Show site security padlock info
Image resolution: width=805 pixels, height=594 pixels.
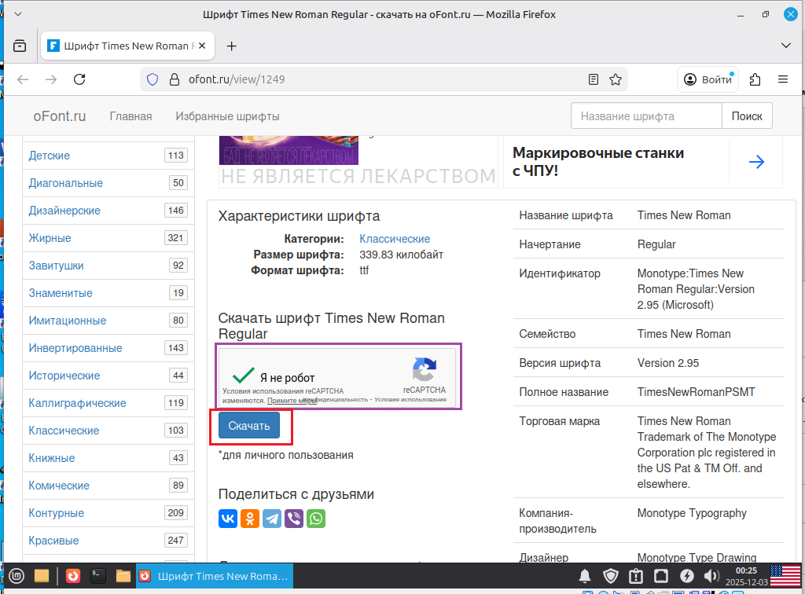coord(175,79)
